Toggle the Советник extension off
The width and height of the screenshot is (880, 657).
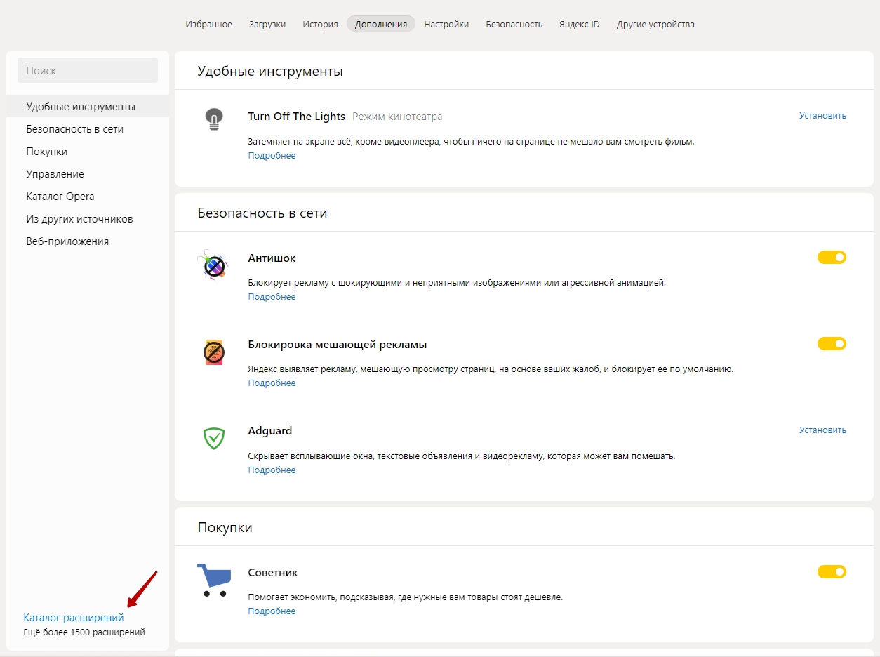click(832, 572)
